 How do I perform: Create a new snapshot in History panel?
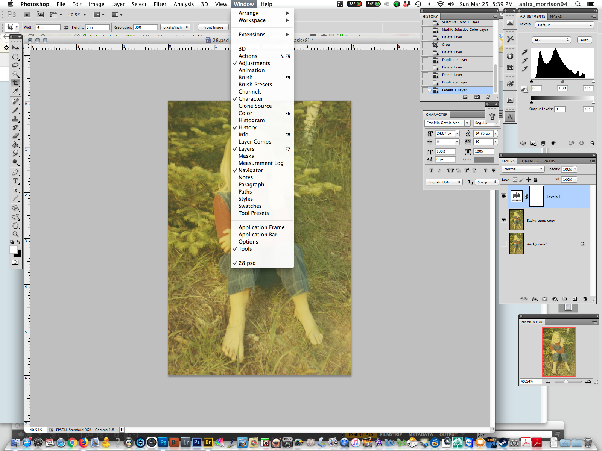(477, 97)
